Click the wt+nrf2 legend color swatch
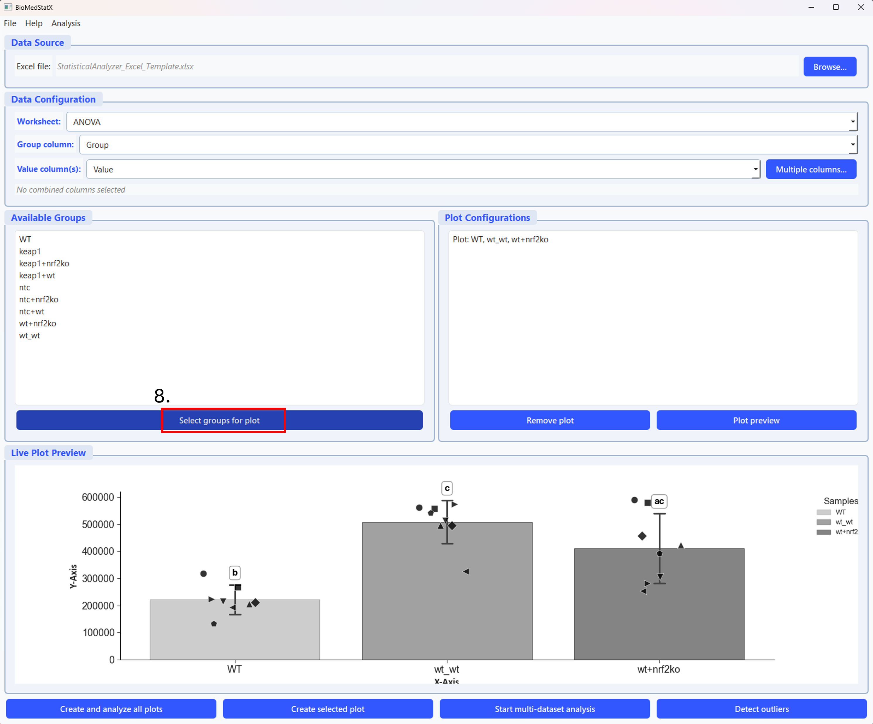 (823, 532)
